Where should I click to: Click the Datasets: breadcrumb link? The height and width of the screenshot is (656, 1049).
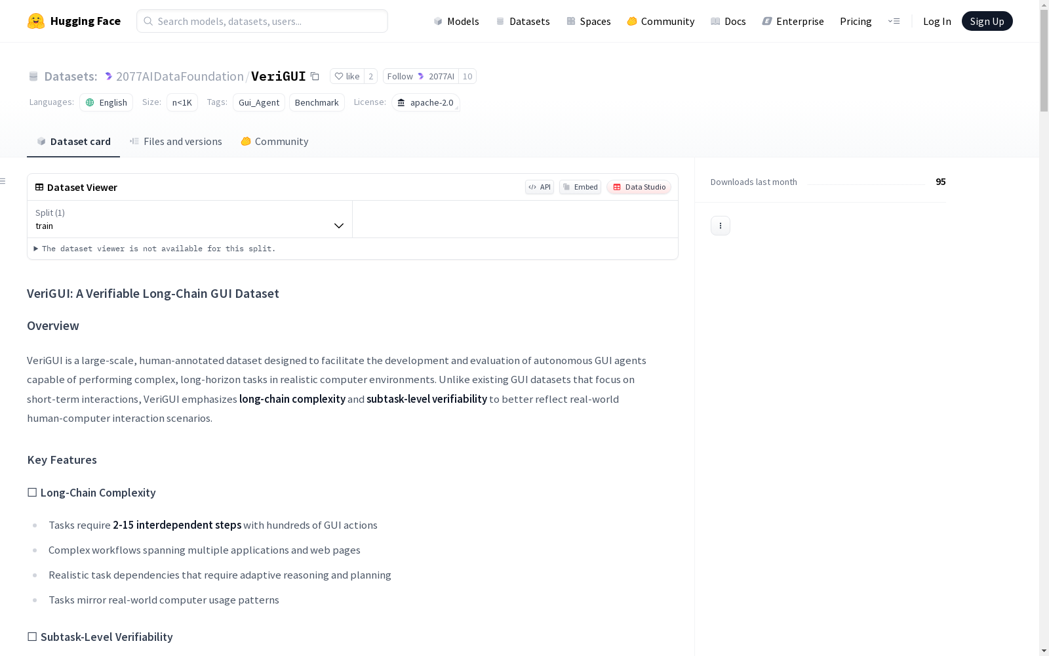70,76
